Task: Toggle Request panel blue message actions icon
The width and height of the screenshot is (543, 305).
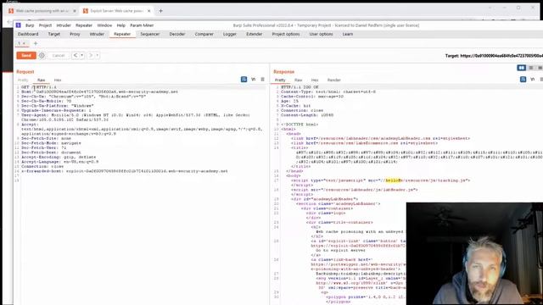Action: tap(244, 80)
